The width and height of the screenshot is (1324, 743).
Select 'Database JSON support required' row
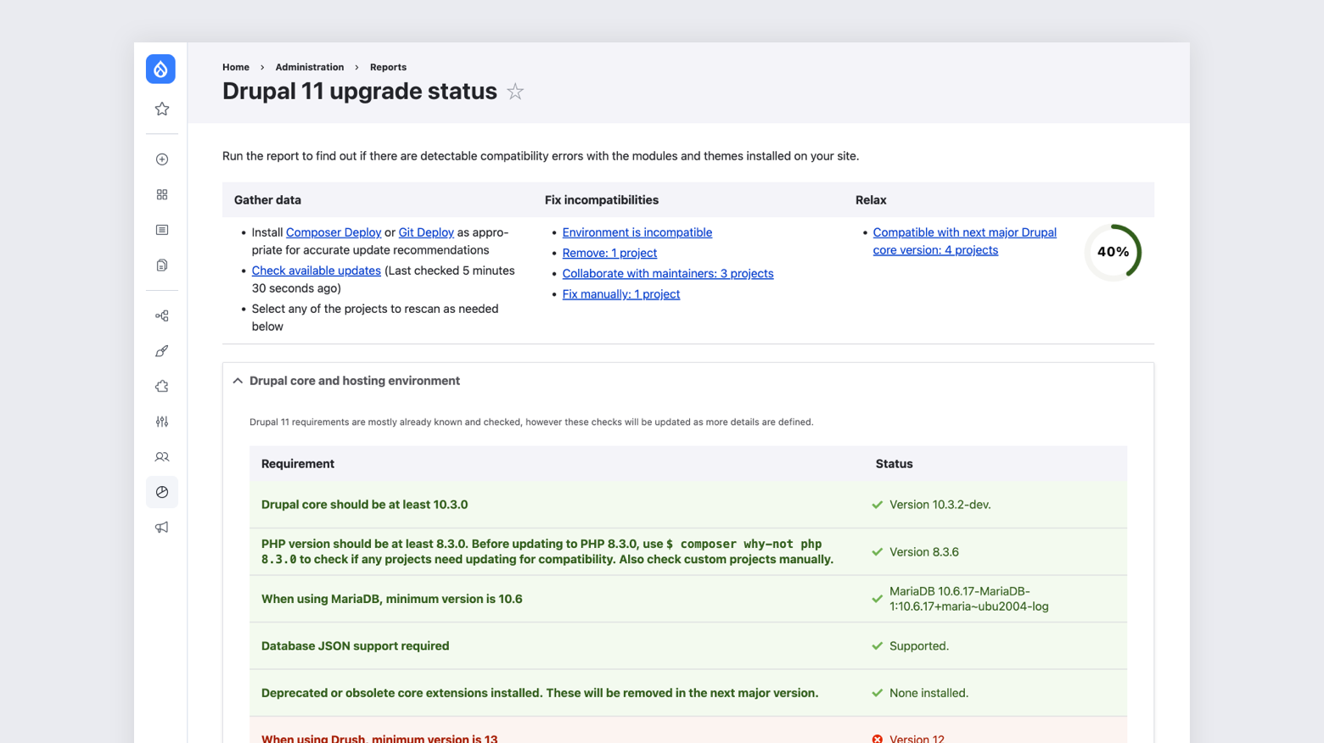[688, 646]
